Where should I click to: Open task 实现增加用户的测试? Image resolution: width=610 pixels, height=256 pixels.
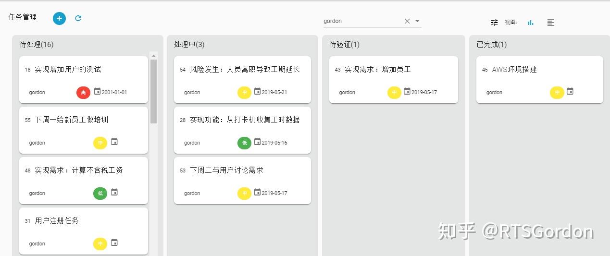(68, 69)
